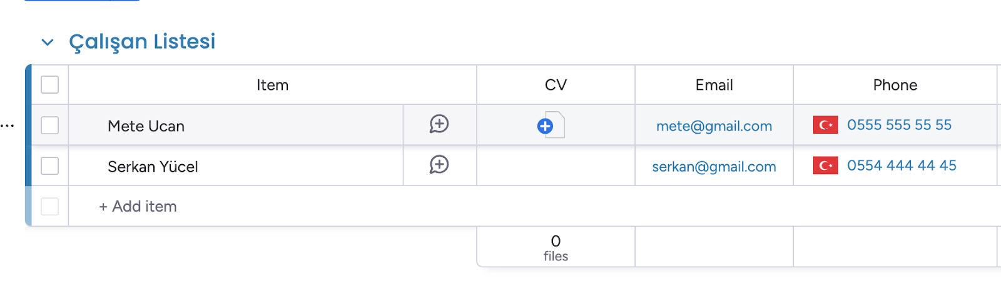1001x281 pixels.
Task: Check the Mete Ucan row checkbox
Action: [x=49, y=125]
